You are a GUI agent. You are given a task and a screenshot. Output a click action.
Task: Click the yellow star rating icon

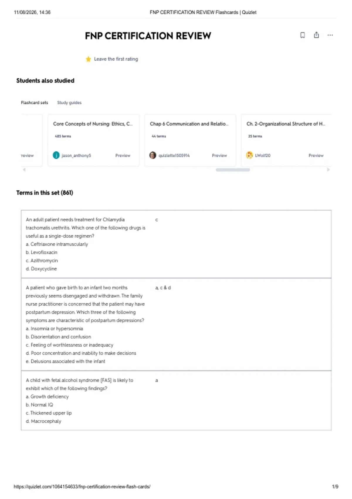coord(88,59)
